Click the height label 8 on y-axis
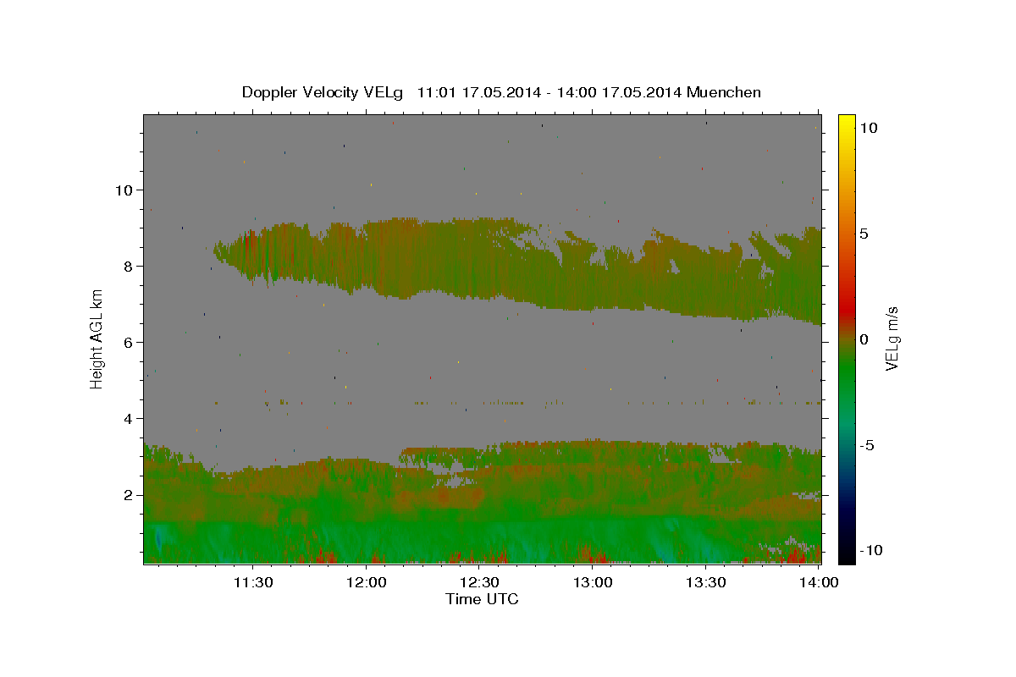Image resolution: width=1016 pixels, height=677 pixels. pyautogui.click(x=129, y=266)
